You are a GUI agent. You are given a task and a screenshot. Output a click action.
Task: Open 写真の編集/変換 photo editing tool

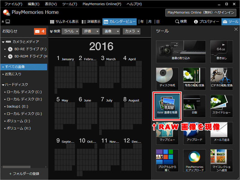(194, 79)
